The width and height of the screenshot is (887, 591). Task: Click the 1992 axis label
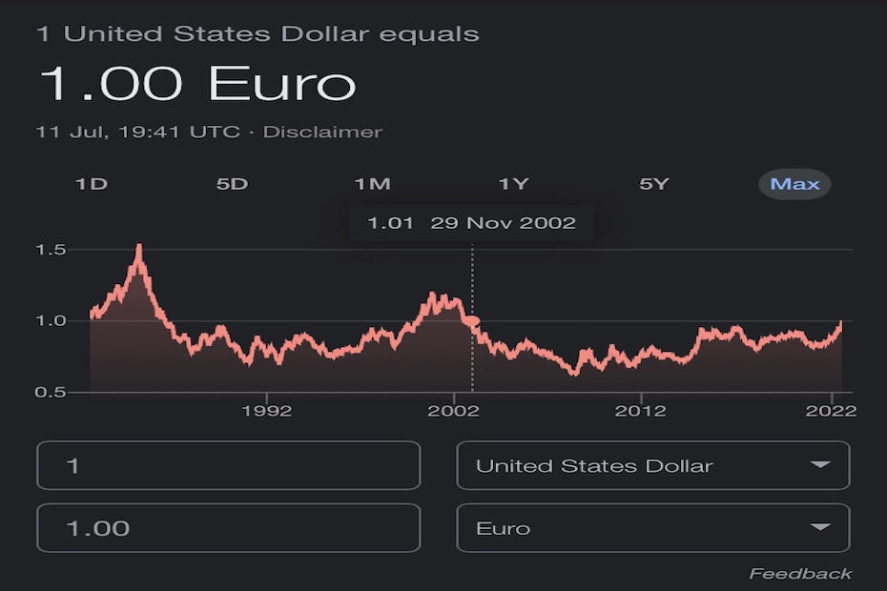pos(269,411)
